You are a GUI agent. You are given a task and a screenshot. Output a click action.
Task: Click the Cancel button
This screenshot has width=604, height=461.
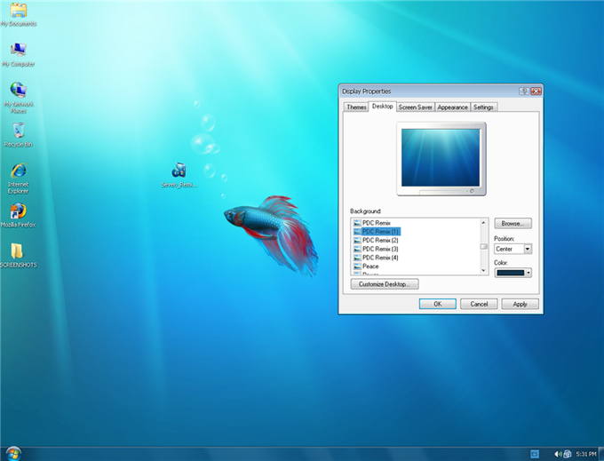479,304
